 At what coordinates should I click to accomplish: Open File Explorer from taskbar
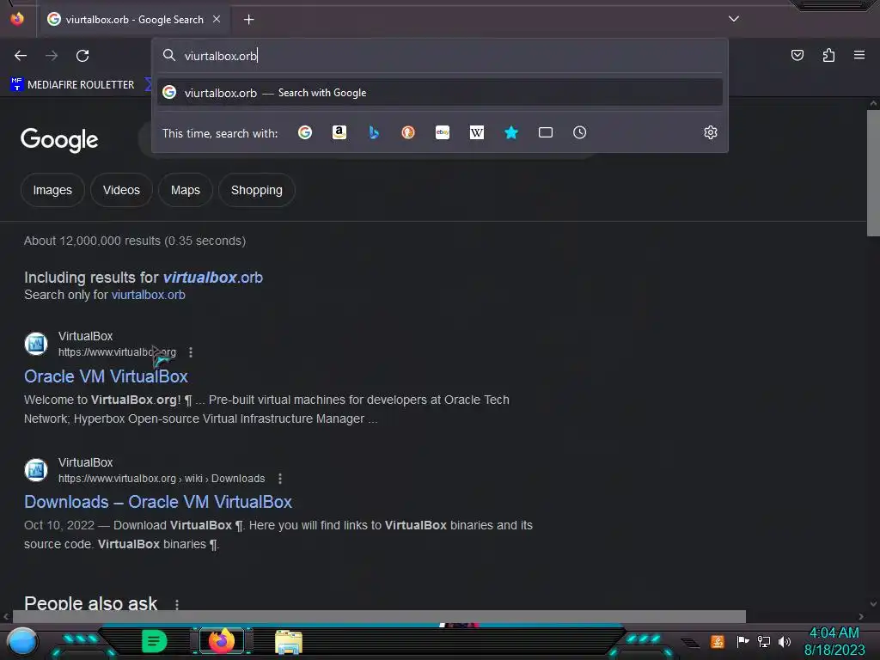coord(289,642)
